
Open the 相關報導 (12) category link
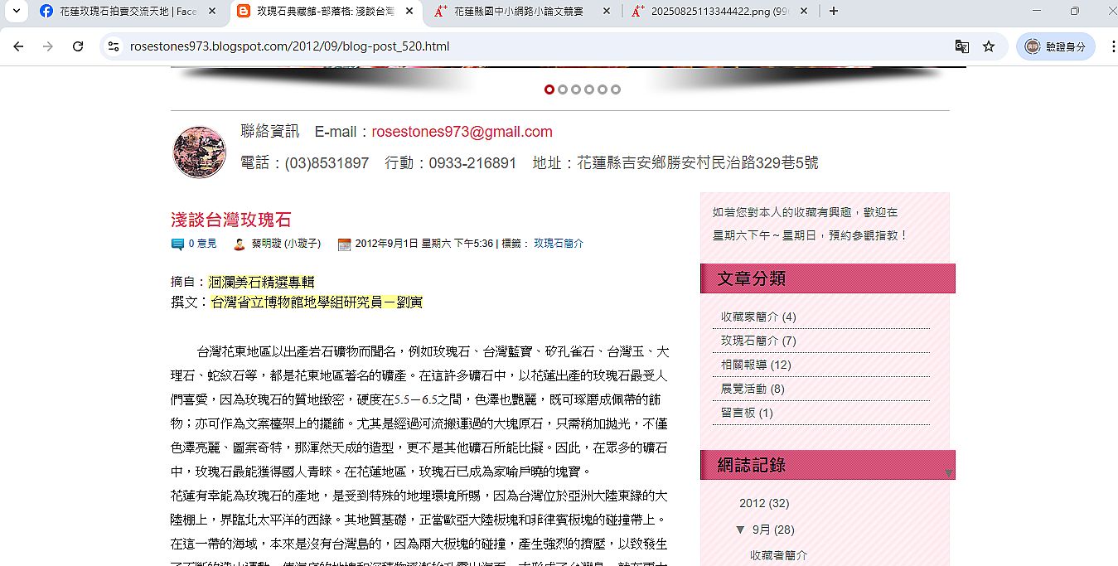(755, 365)
